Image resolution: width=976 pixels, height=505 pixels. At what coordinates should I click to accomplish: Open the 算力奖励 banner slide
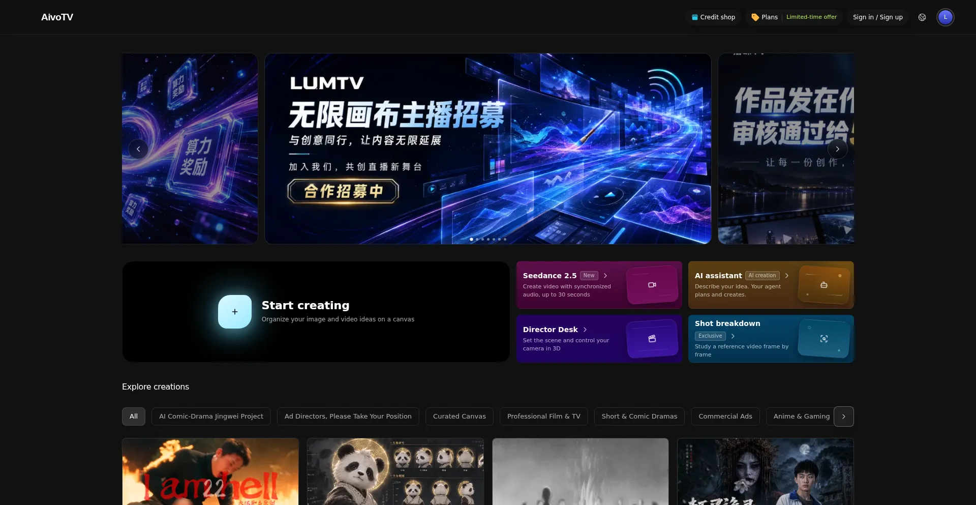pos(190,148)
